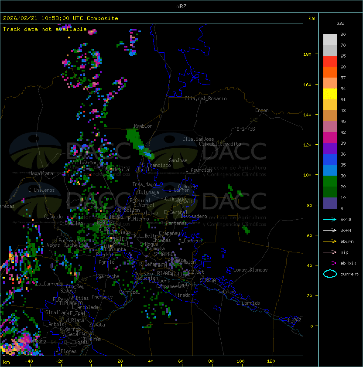The height and width of the screenshot is (367, 363).
Task: Click the magenta eb+bip arrow icon
Action: [x=330, y=263]
